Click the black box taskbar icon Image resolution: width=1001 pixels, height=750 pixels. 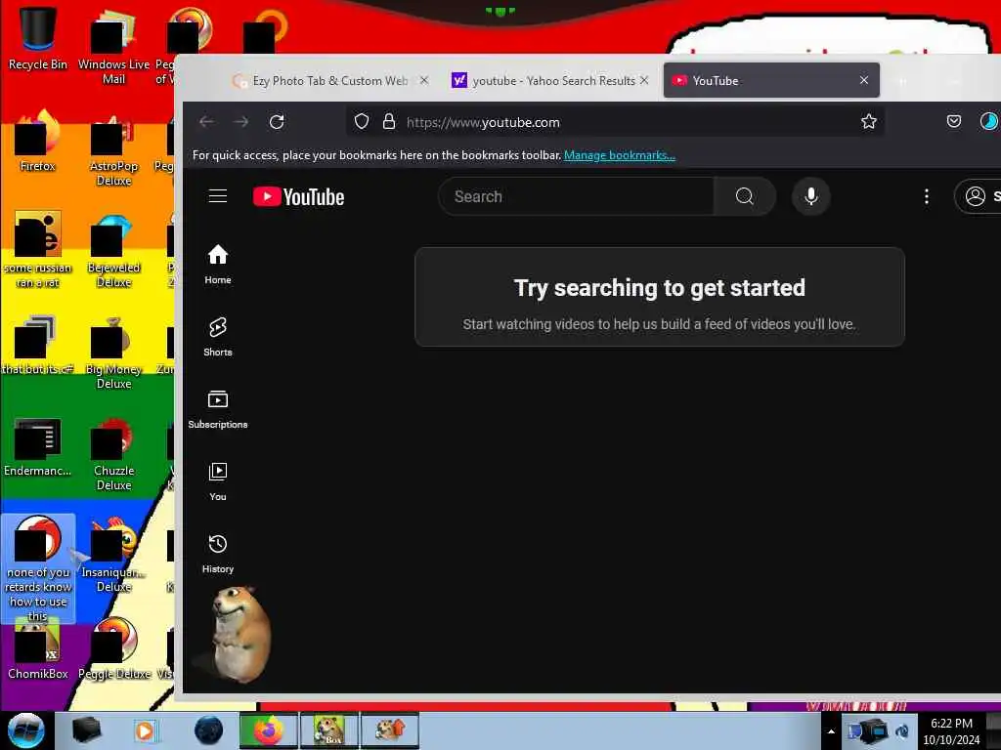(86, 729)
